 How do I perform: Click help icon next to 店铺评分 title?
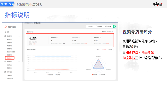tap(33, 32)
